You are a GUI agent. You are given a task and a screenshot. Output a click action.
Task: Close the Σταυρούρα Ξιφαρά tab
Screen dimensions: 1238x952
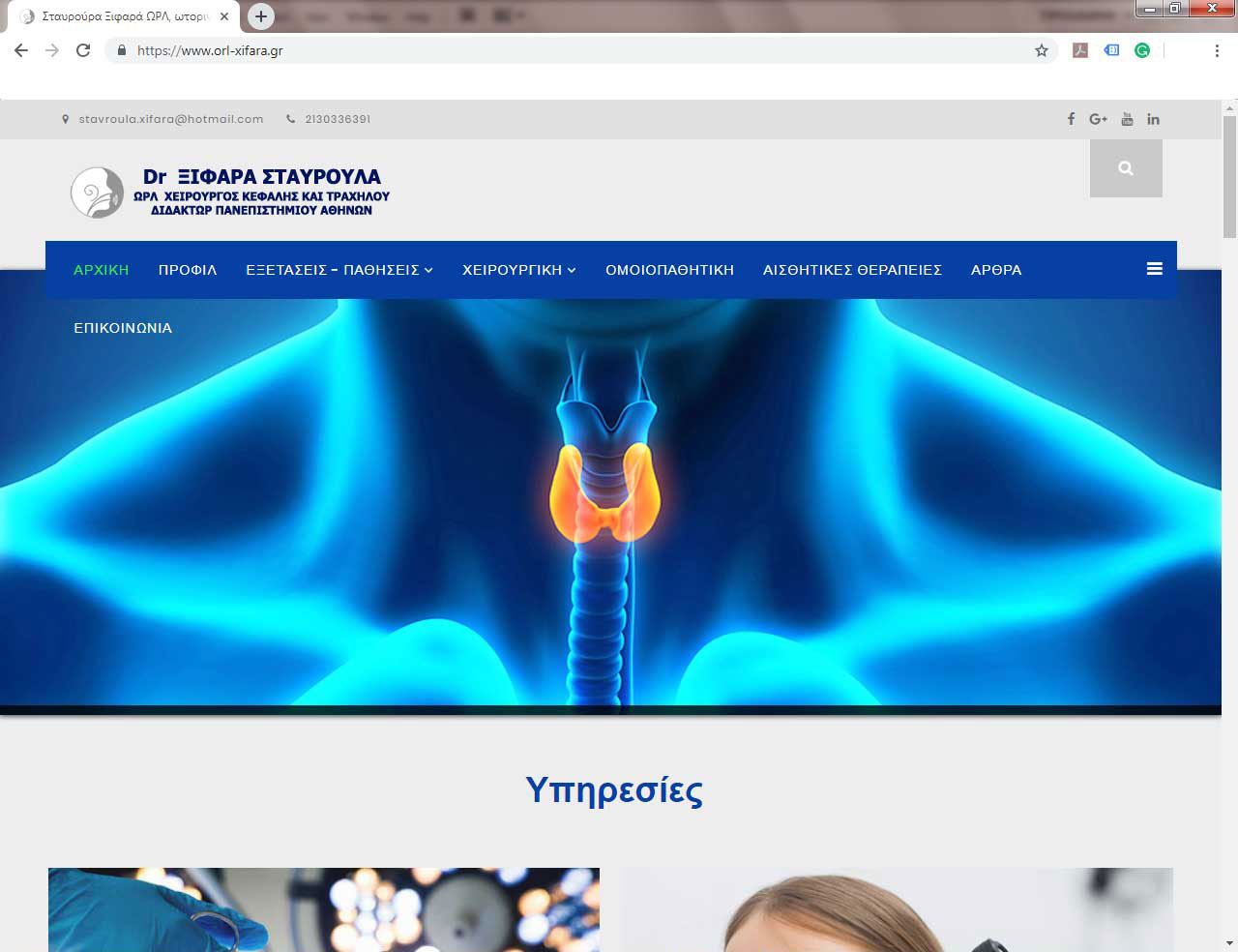pyautogui.click(x=224, y=16)
